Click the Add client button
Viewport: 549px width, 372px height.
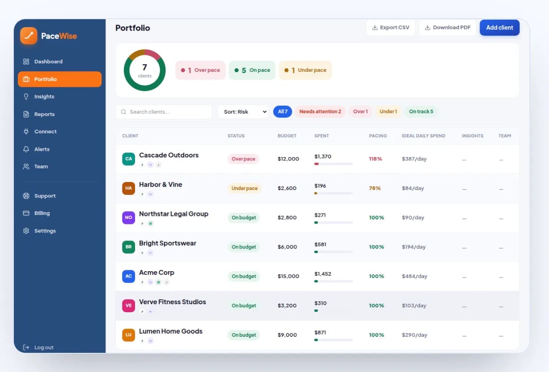499,28
